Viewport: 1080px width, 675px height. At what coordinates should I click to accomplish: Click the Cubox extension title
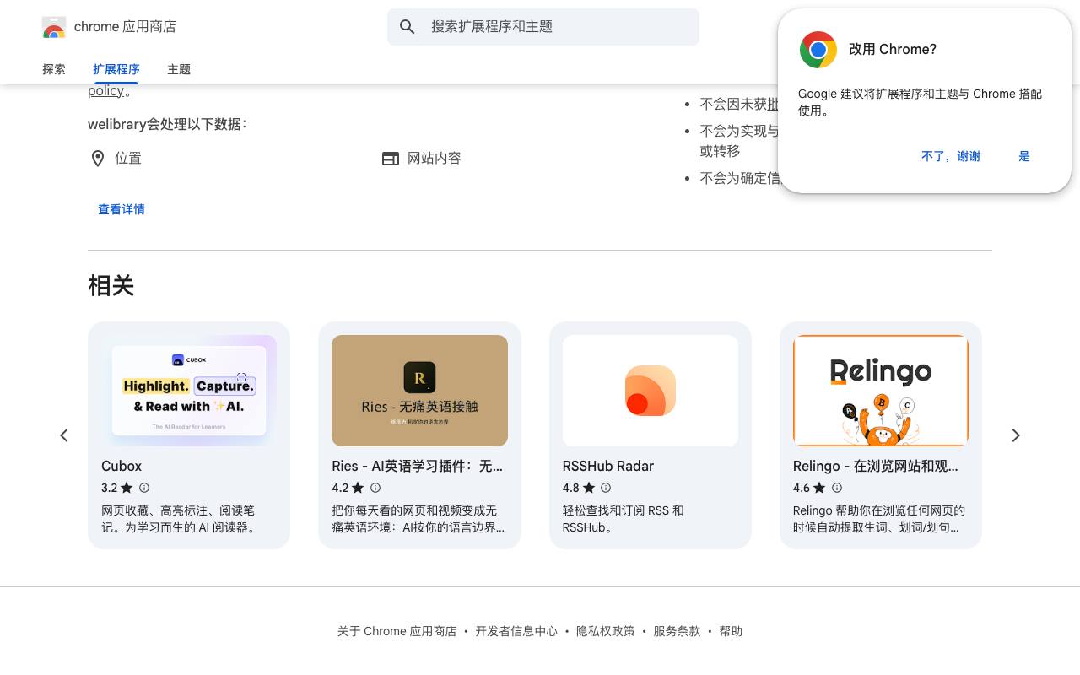(x=121, y=466)
